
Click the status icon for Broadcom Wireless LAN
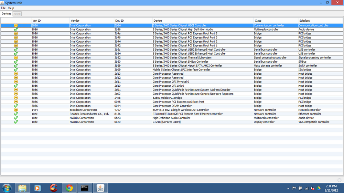tap(15, 110)
